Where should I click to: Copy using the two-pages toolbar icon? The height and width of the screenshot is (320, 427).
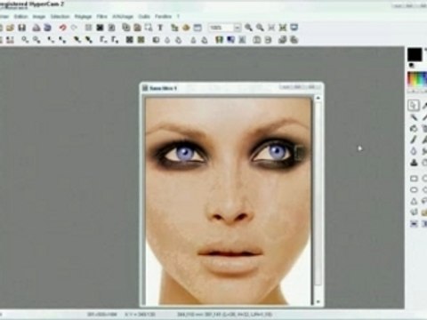pyautogui.click(x=126, y=28)
